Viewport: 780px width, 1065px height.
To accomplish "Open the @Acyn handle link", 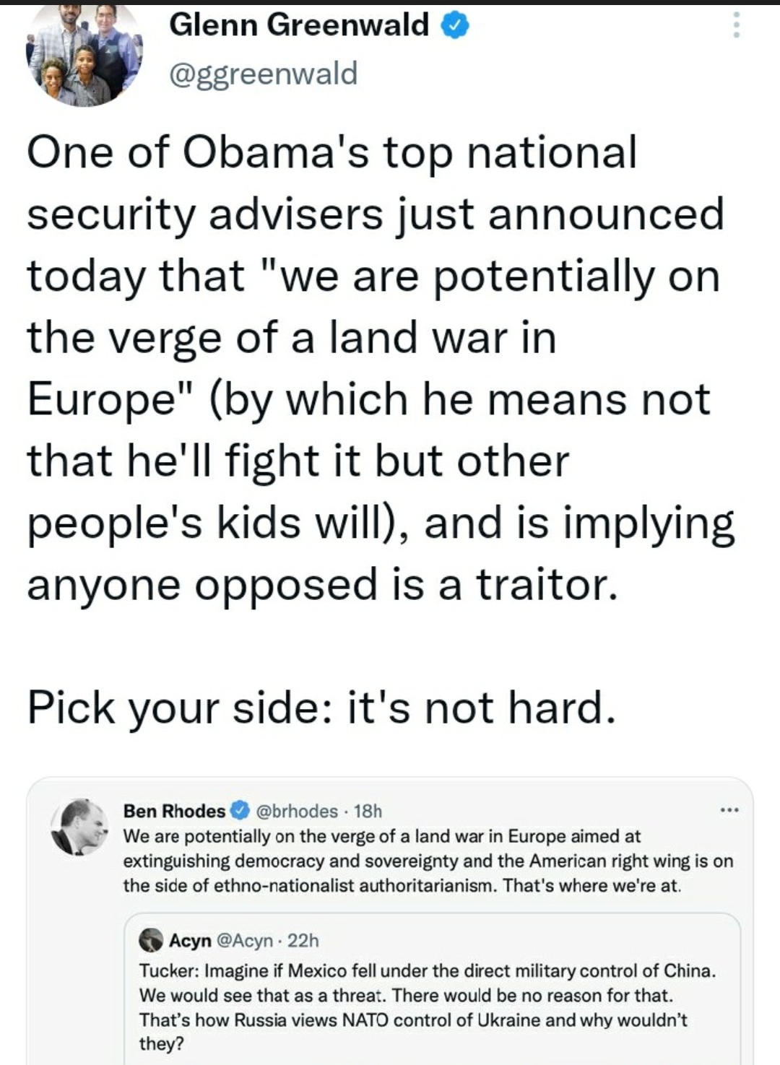I will 245,941.
